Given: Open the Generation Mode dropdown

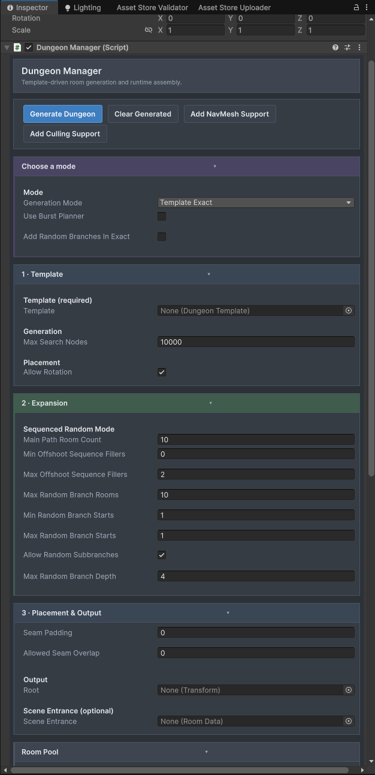Looking at the screenshot, I should (256, 203).
